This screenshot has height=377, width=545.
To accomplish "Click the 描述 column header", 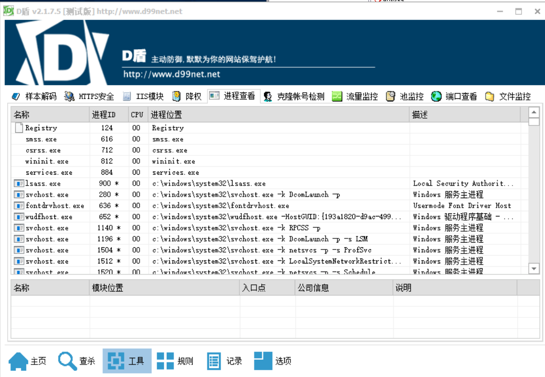I will (x=465, y=115).
